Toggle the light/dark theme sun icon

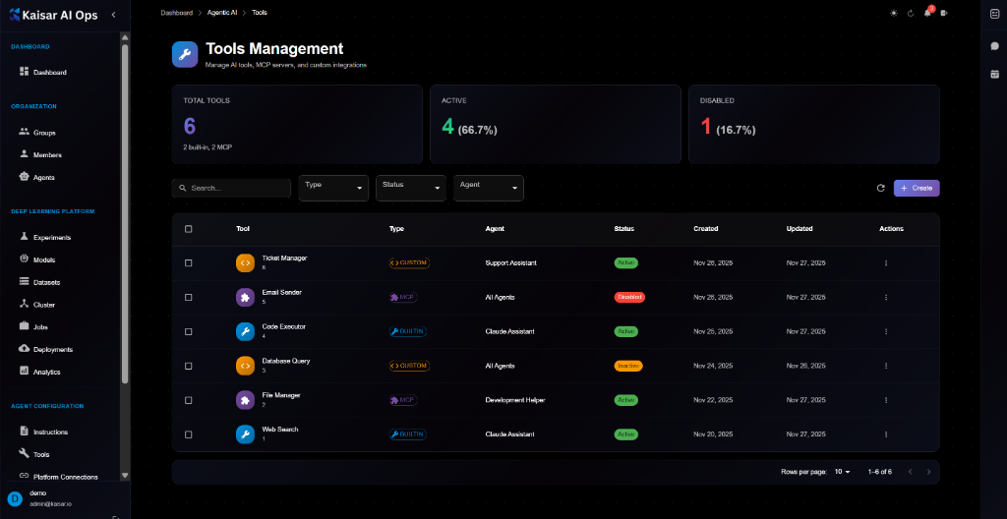(x=893, y=13)
